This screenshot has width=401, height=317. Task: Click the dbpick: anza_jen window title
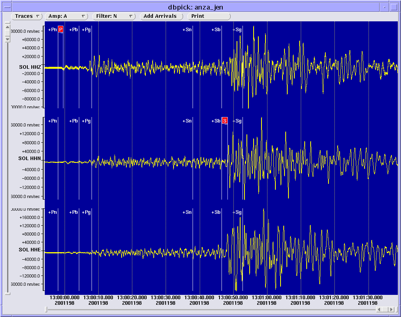[x=195, y=7]
